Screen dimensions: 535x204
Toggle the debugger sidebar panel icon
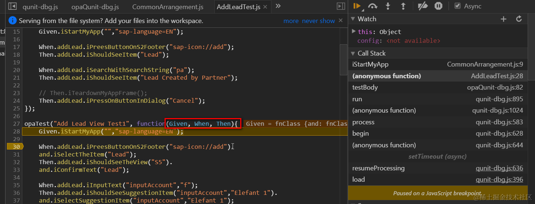tap(341, 6)
